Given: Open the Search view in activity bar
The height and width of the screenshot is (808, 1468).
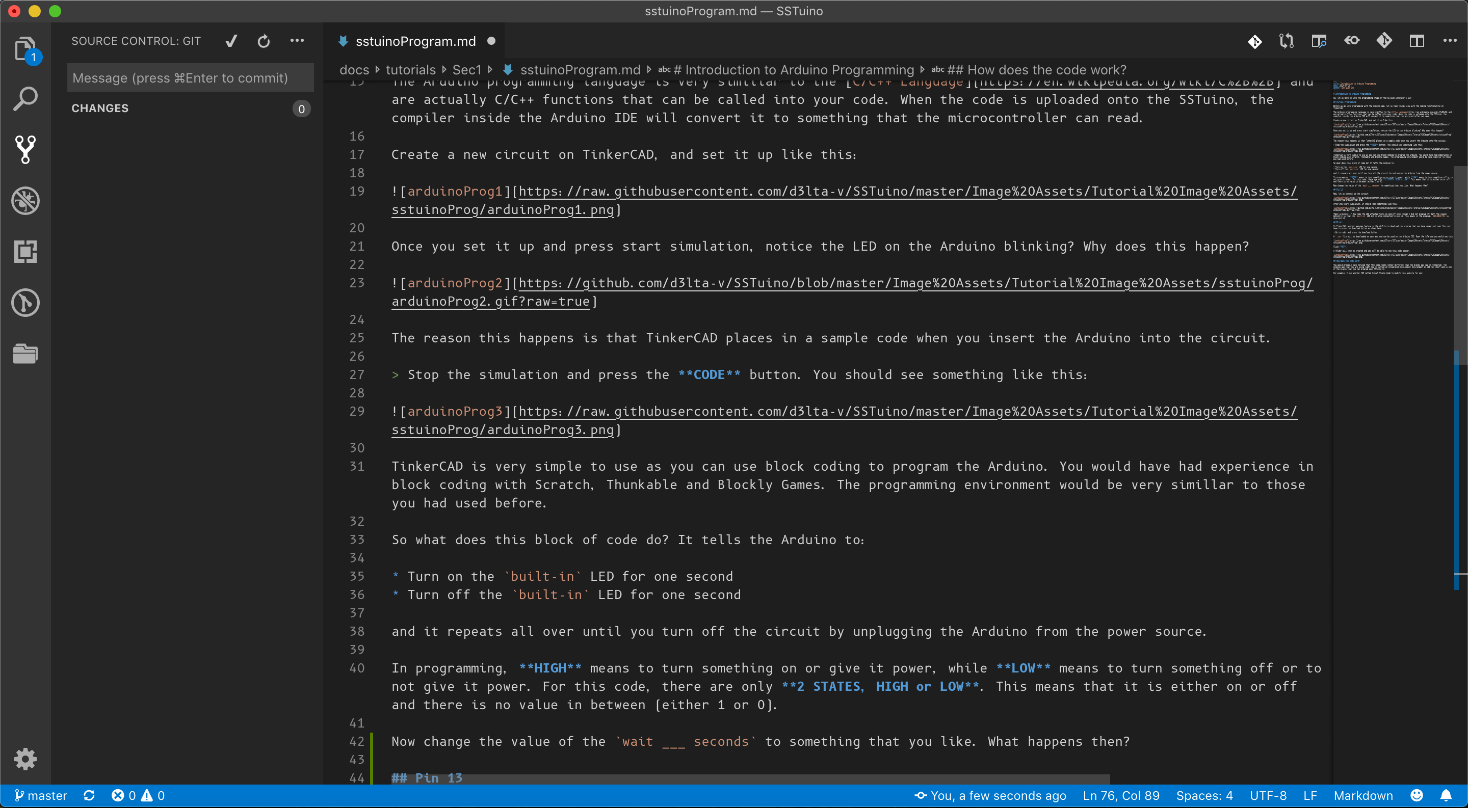Looking at the screenshot, I should [25, 99].
